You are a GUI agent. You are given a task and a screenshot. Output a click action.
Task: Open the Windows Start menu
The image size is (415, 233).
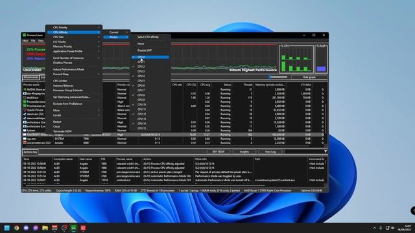[7, 228]
